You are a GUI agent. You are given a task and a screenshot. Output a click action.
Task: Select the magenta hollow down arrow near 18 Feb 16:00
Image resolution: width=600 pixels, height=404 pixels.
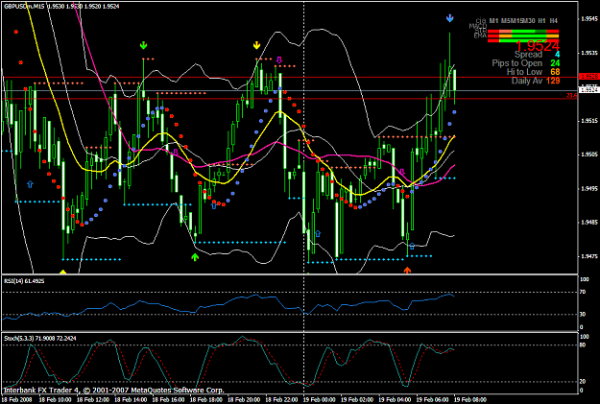(176, 152)
